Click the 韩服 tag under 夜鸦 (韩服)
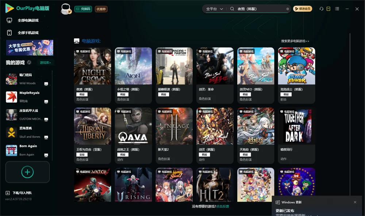This screenshot has height=216, width=365. tap(82, 94)
